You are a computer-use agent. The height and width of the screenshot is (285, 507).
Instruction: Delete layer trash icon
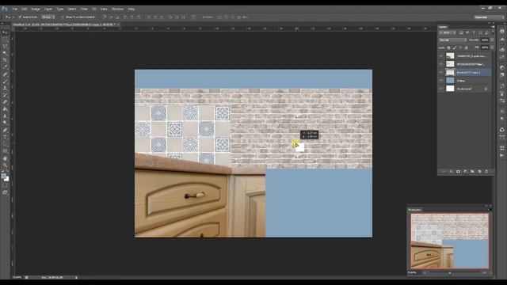pyautogui.click(x=486, y=172)
